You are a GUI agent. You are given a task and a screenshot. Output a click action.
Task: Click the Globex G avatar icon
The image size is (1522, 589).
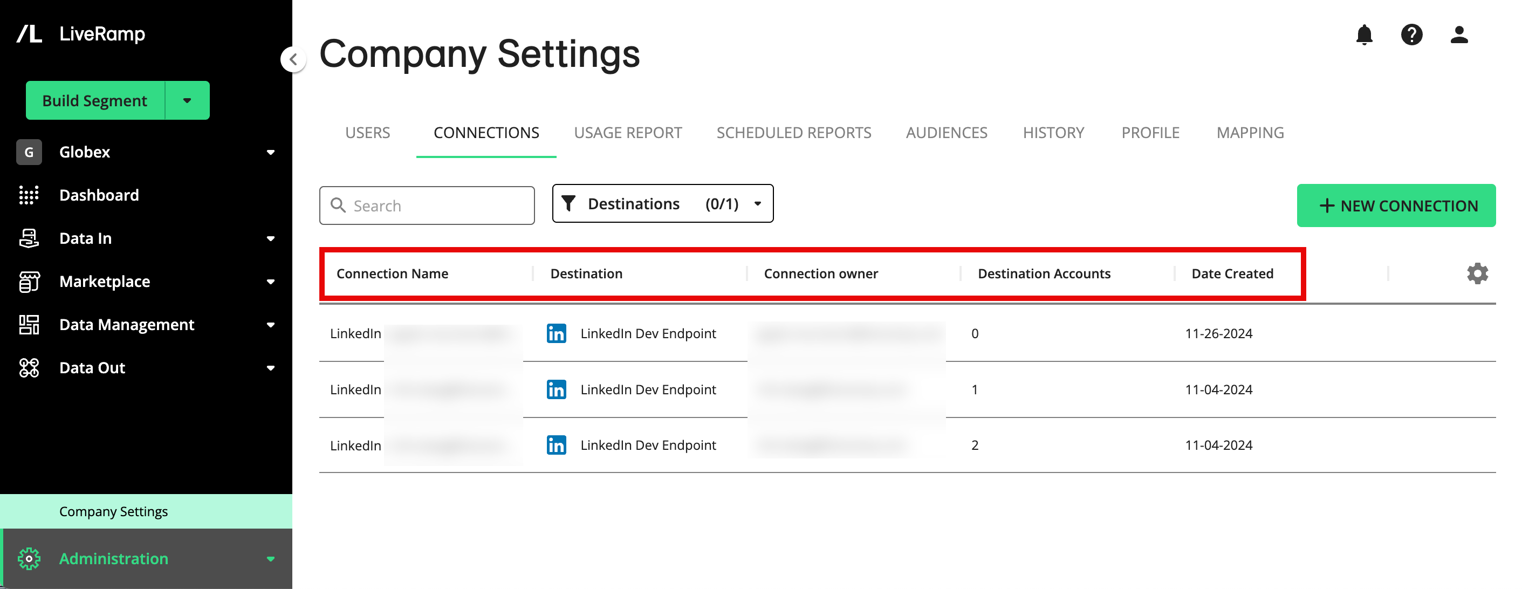(x=29, y=152)
